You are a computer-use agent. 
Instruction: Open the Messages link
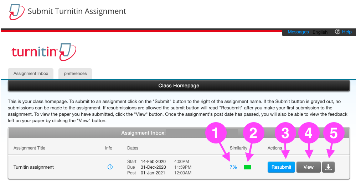pyautogui.click(x=298, y=32)
